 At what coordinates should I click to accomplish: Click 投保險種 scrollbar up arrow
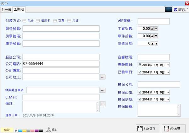(179, 106)
